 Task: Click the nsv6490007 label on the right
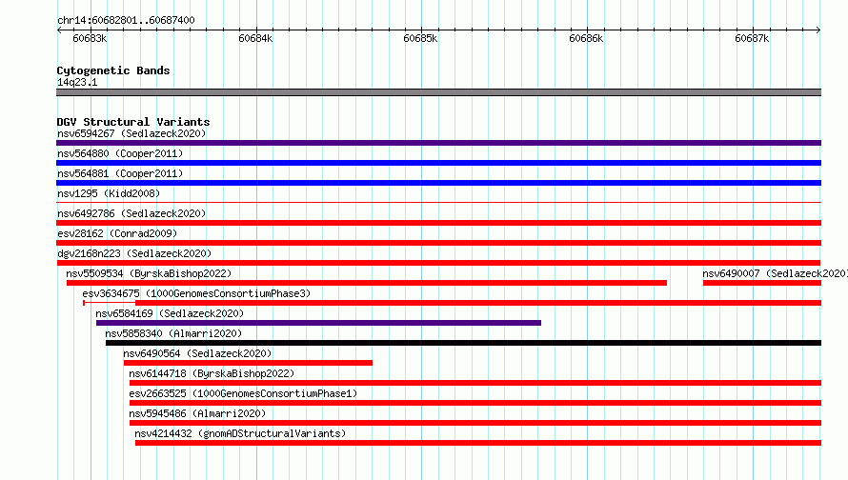tap(775, 273)
